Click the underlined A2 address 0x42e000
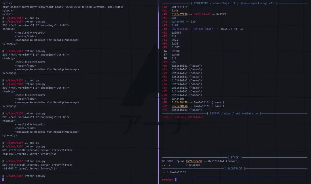Image resolution: width=311 pixels, height=184 pixels. click(x=178, y=22)
